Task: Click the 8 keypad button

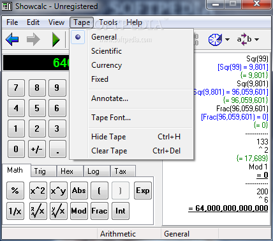Action: 37,88
